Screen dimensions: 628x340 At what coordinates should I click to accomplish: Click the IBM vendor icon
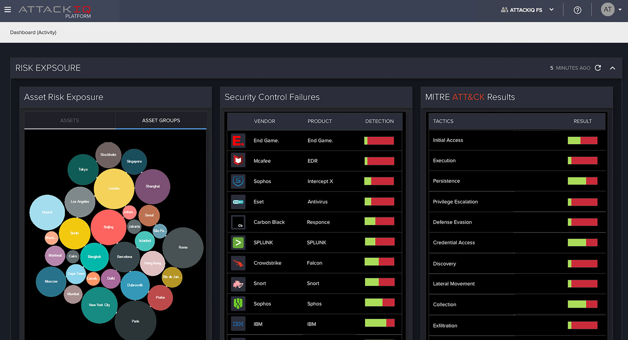pyautogui.click(x=238, y=324)
